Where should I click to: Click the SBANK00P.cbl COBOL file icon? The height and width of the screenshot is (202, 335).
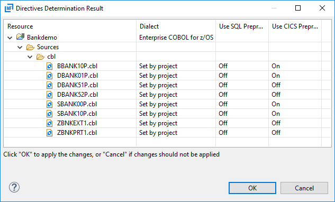(50, 104)
